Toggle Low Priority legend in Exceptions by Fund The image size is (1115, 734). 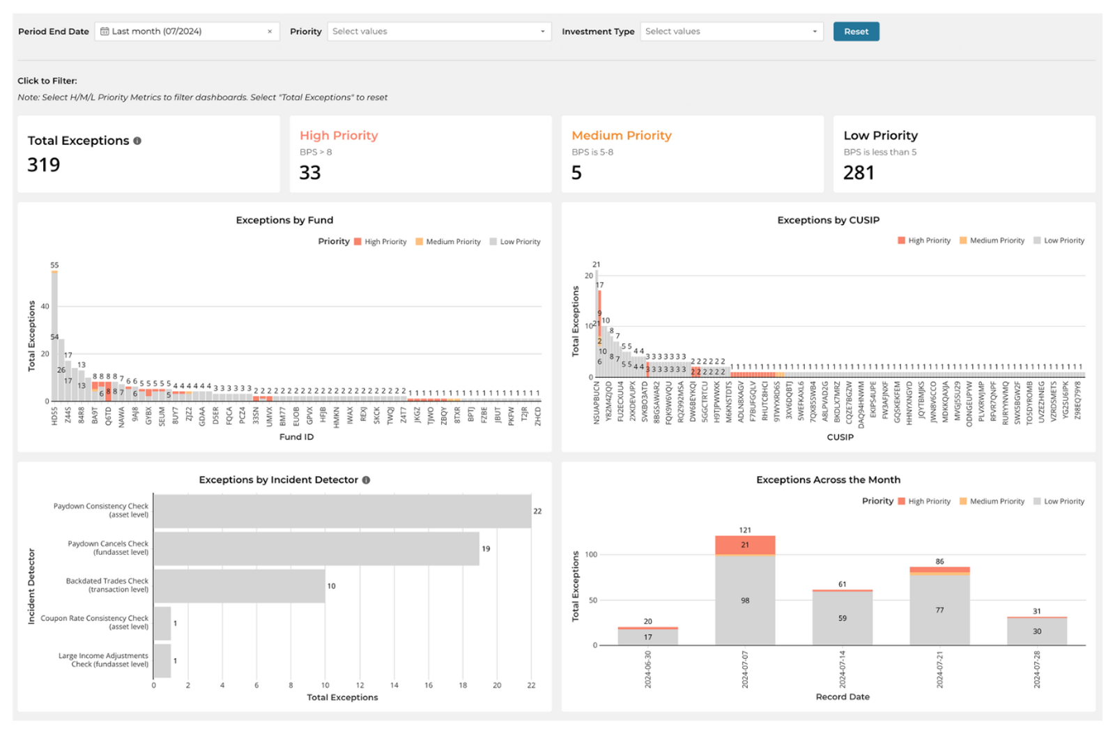[515, 242]
